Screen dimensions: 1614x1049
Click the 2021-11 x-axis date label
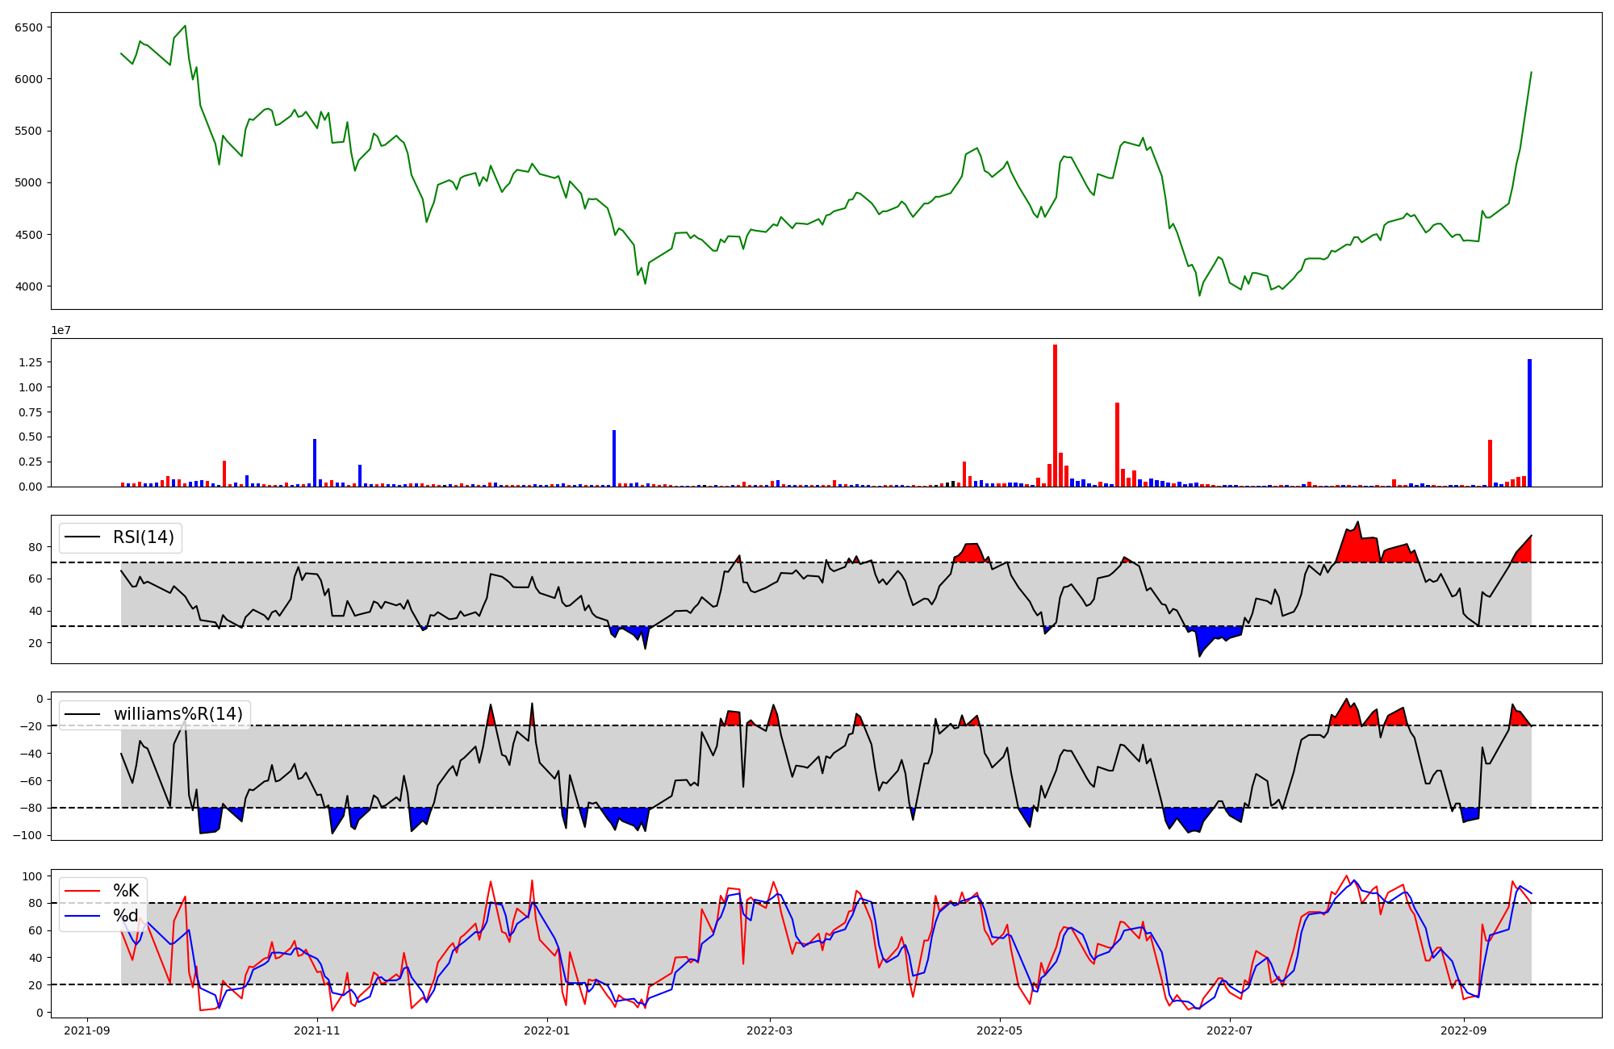[x=317, y=1030]
